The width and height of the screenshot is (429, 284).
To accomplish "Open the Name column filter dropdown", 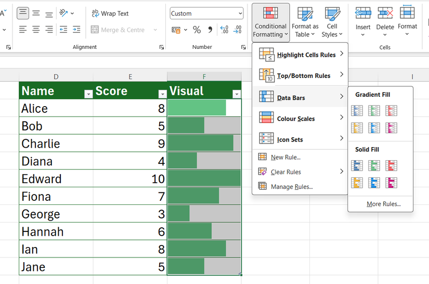I will (88, 94).
